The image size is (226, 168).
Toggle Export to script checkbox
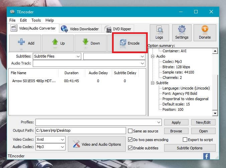click(185, 139)
